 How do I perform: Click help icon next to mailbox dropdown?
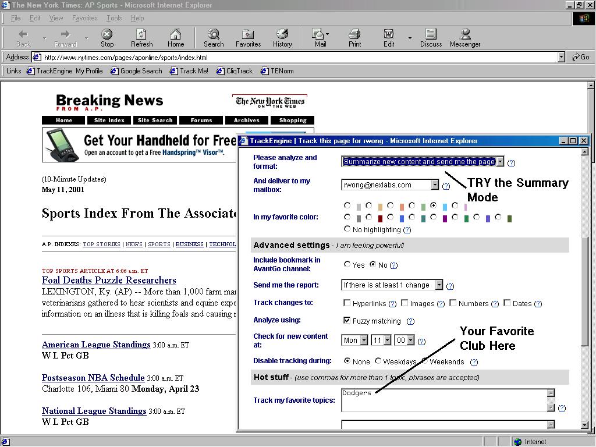click(x=446, y=186)
